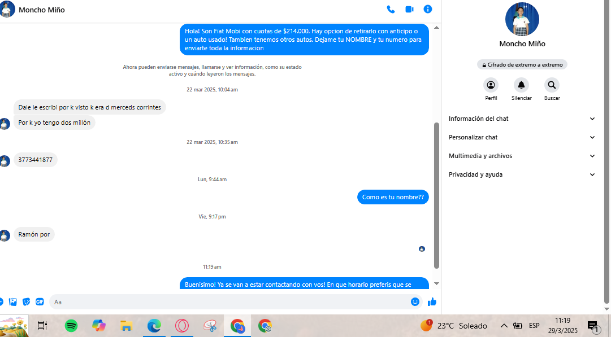Open Microsoft Edge from taskbar
Viewport: 611px width, 337px height.
[x=154, y=326]
